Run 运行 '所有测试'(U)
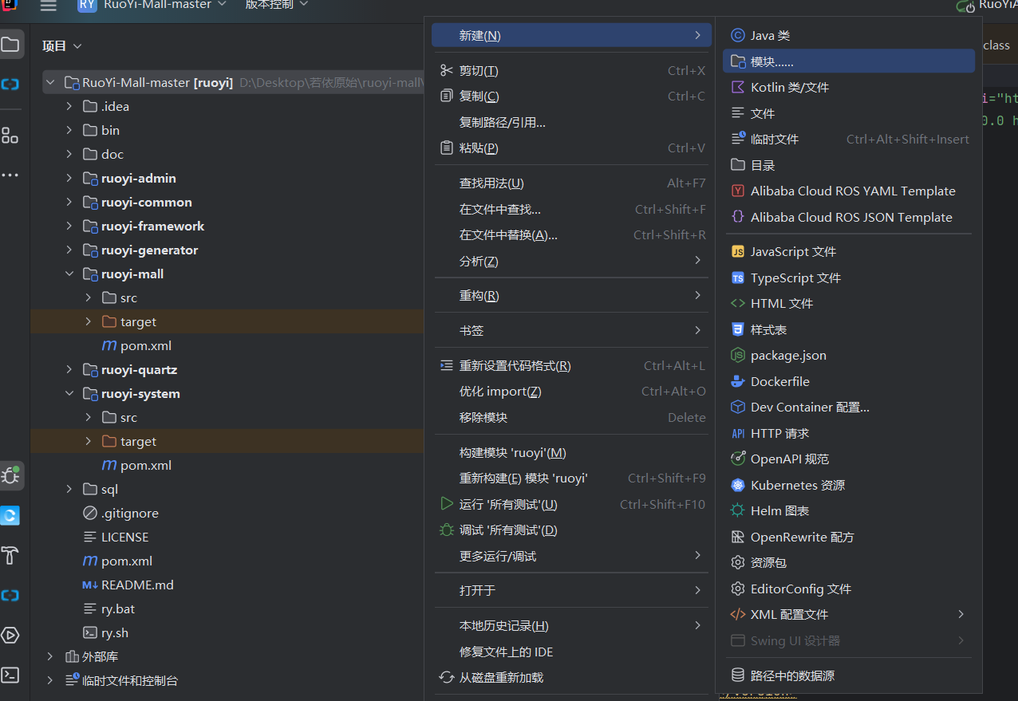Screen dimensions: 1018x701 571,505
